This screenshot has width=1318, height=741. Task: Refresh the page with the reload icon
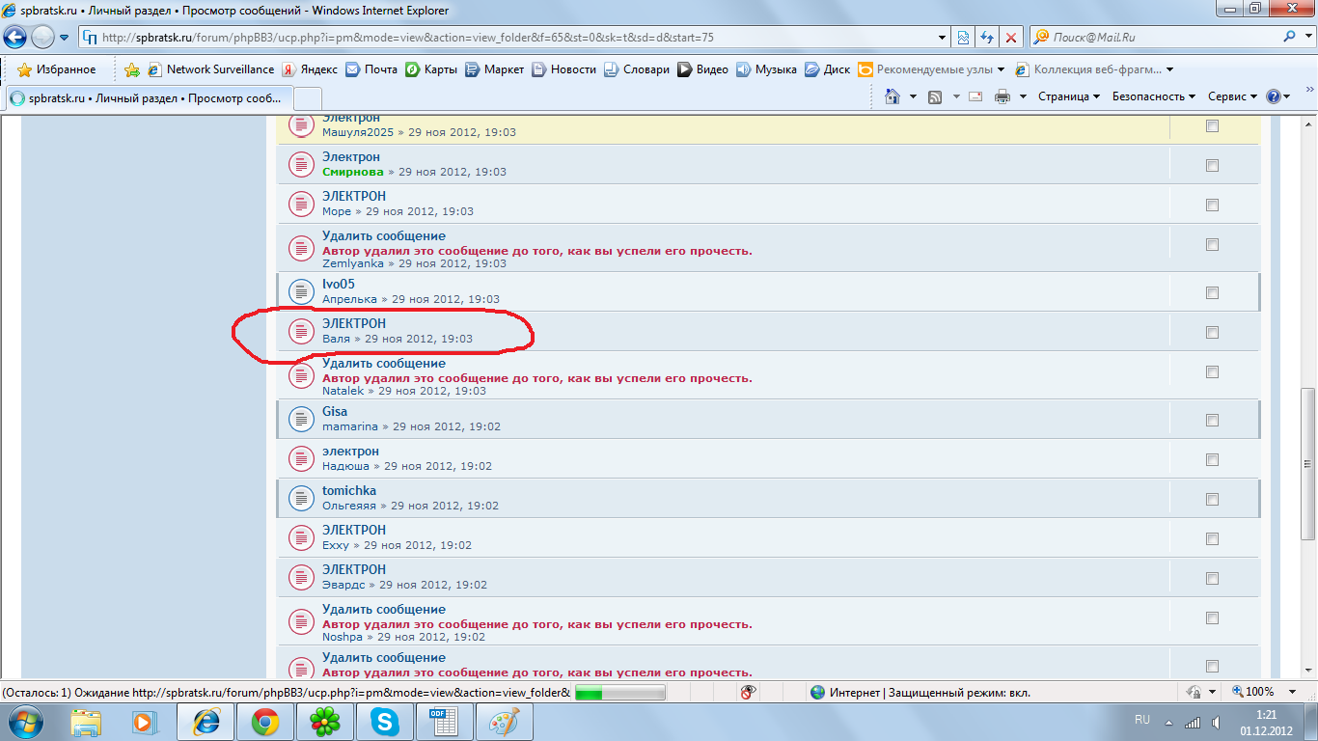click(x=987, y=38)
